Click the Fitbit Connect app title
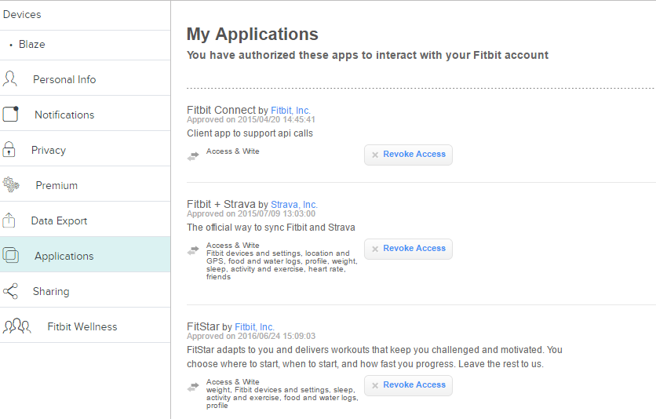Image resolution: width=656 pixels, height=419 pixels. 221,110
